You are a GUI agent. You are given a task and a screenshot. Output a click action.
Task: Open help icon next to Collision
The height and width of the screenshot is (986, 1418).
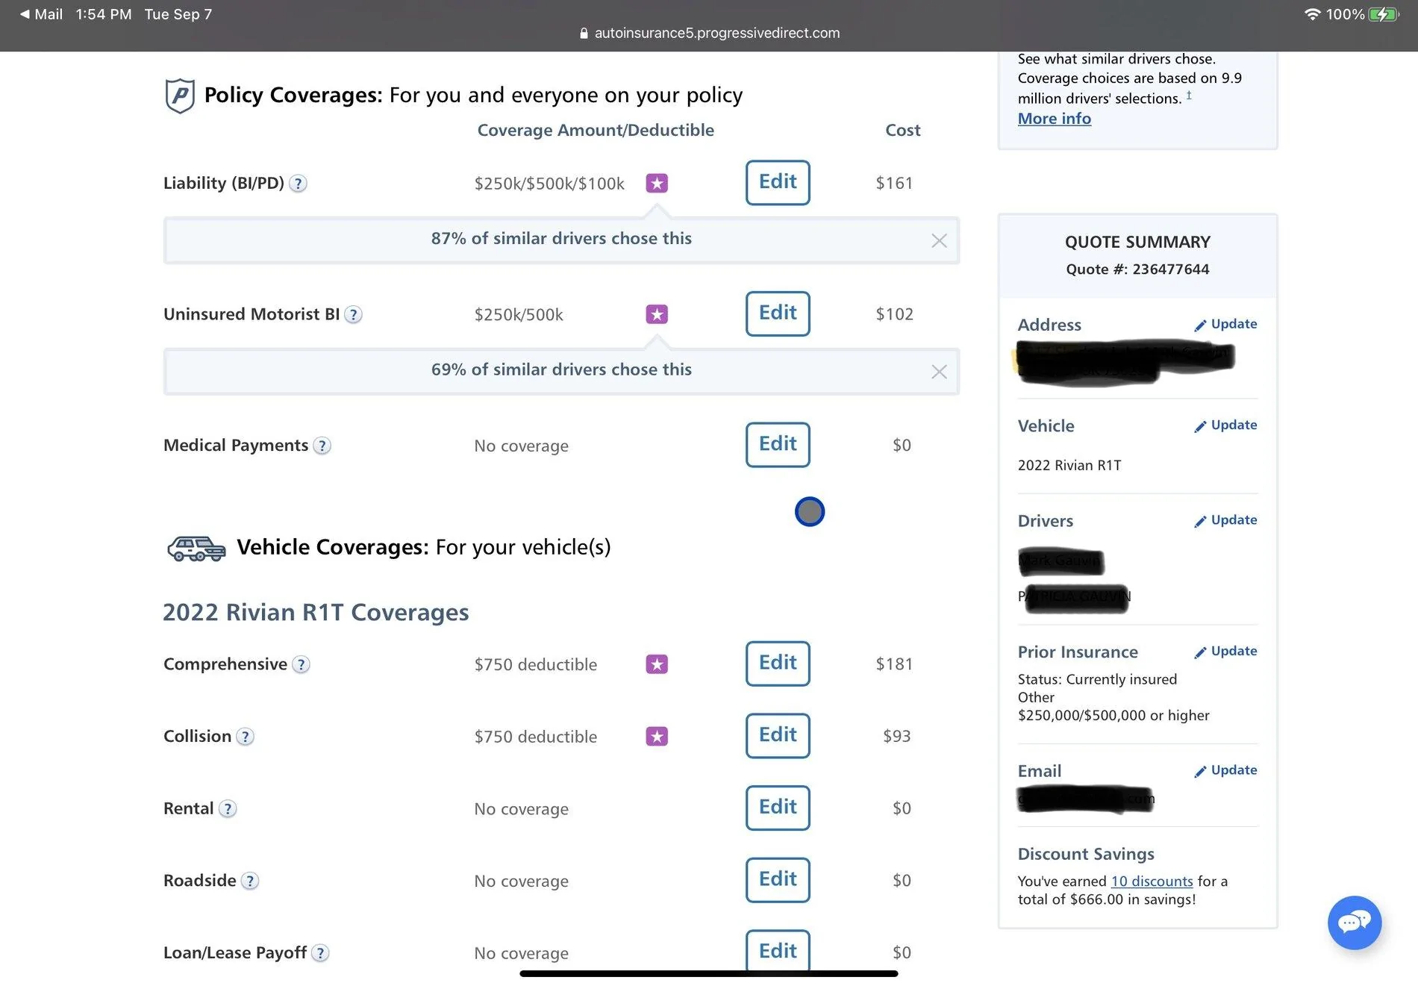click(245, 737)
